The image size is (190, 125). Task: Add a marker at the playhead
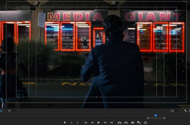click(x=65, y=122)
